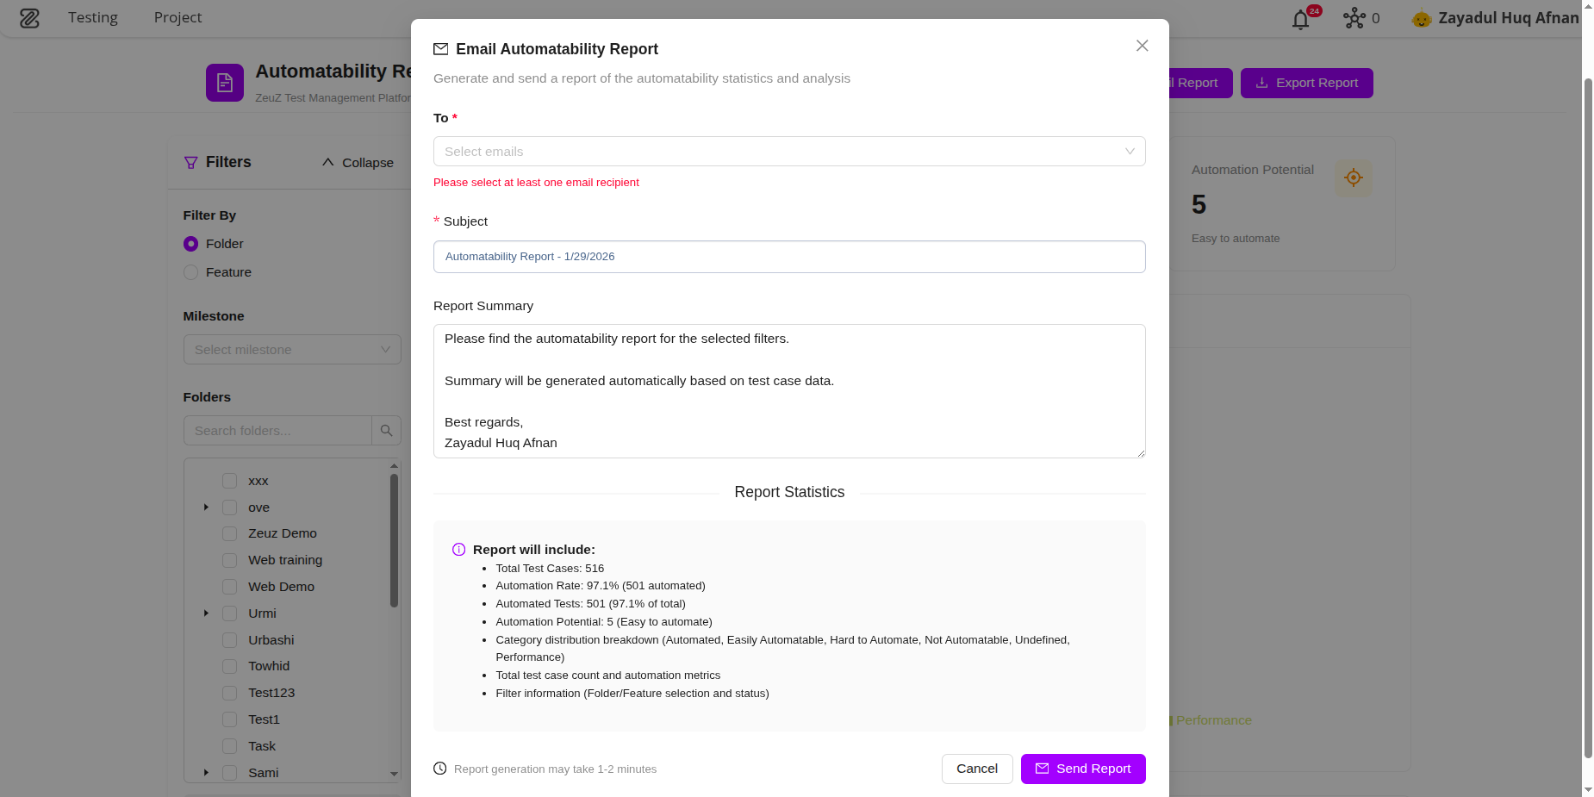Click the Send Report button
Viewport: 1594px width, 797px height.
click(x=1082, y=769)
